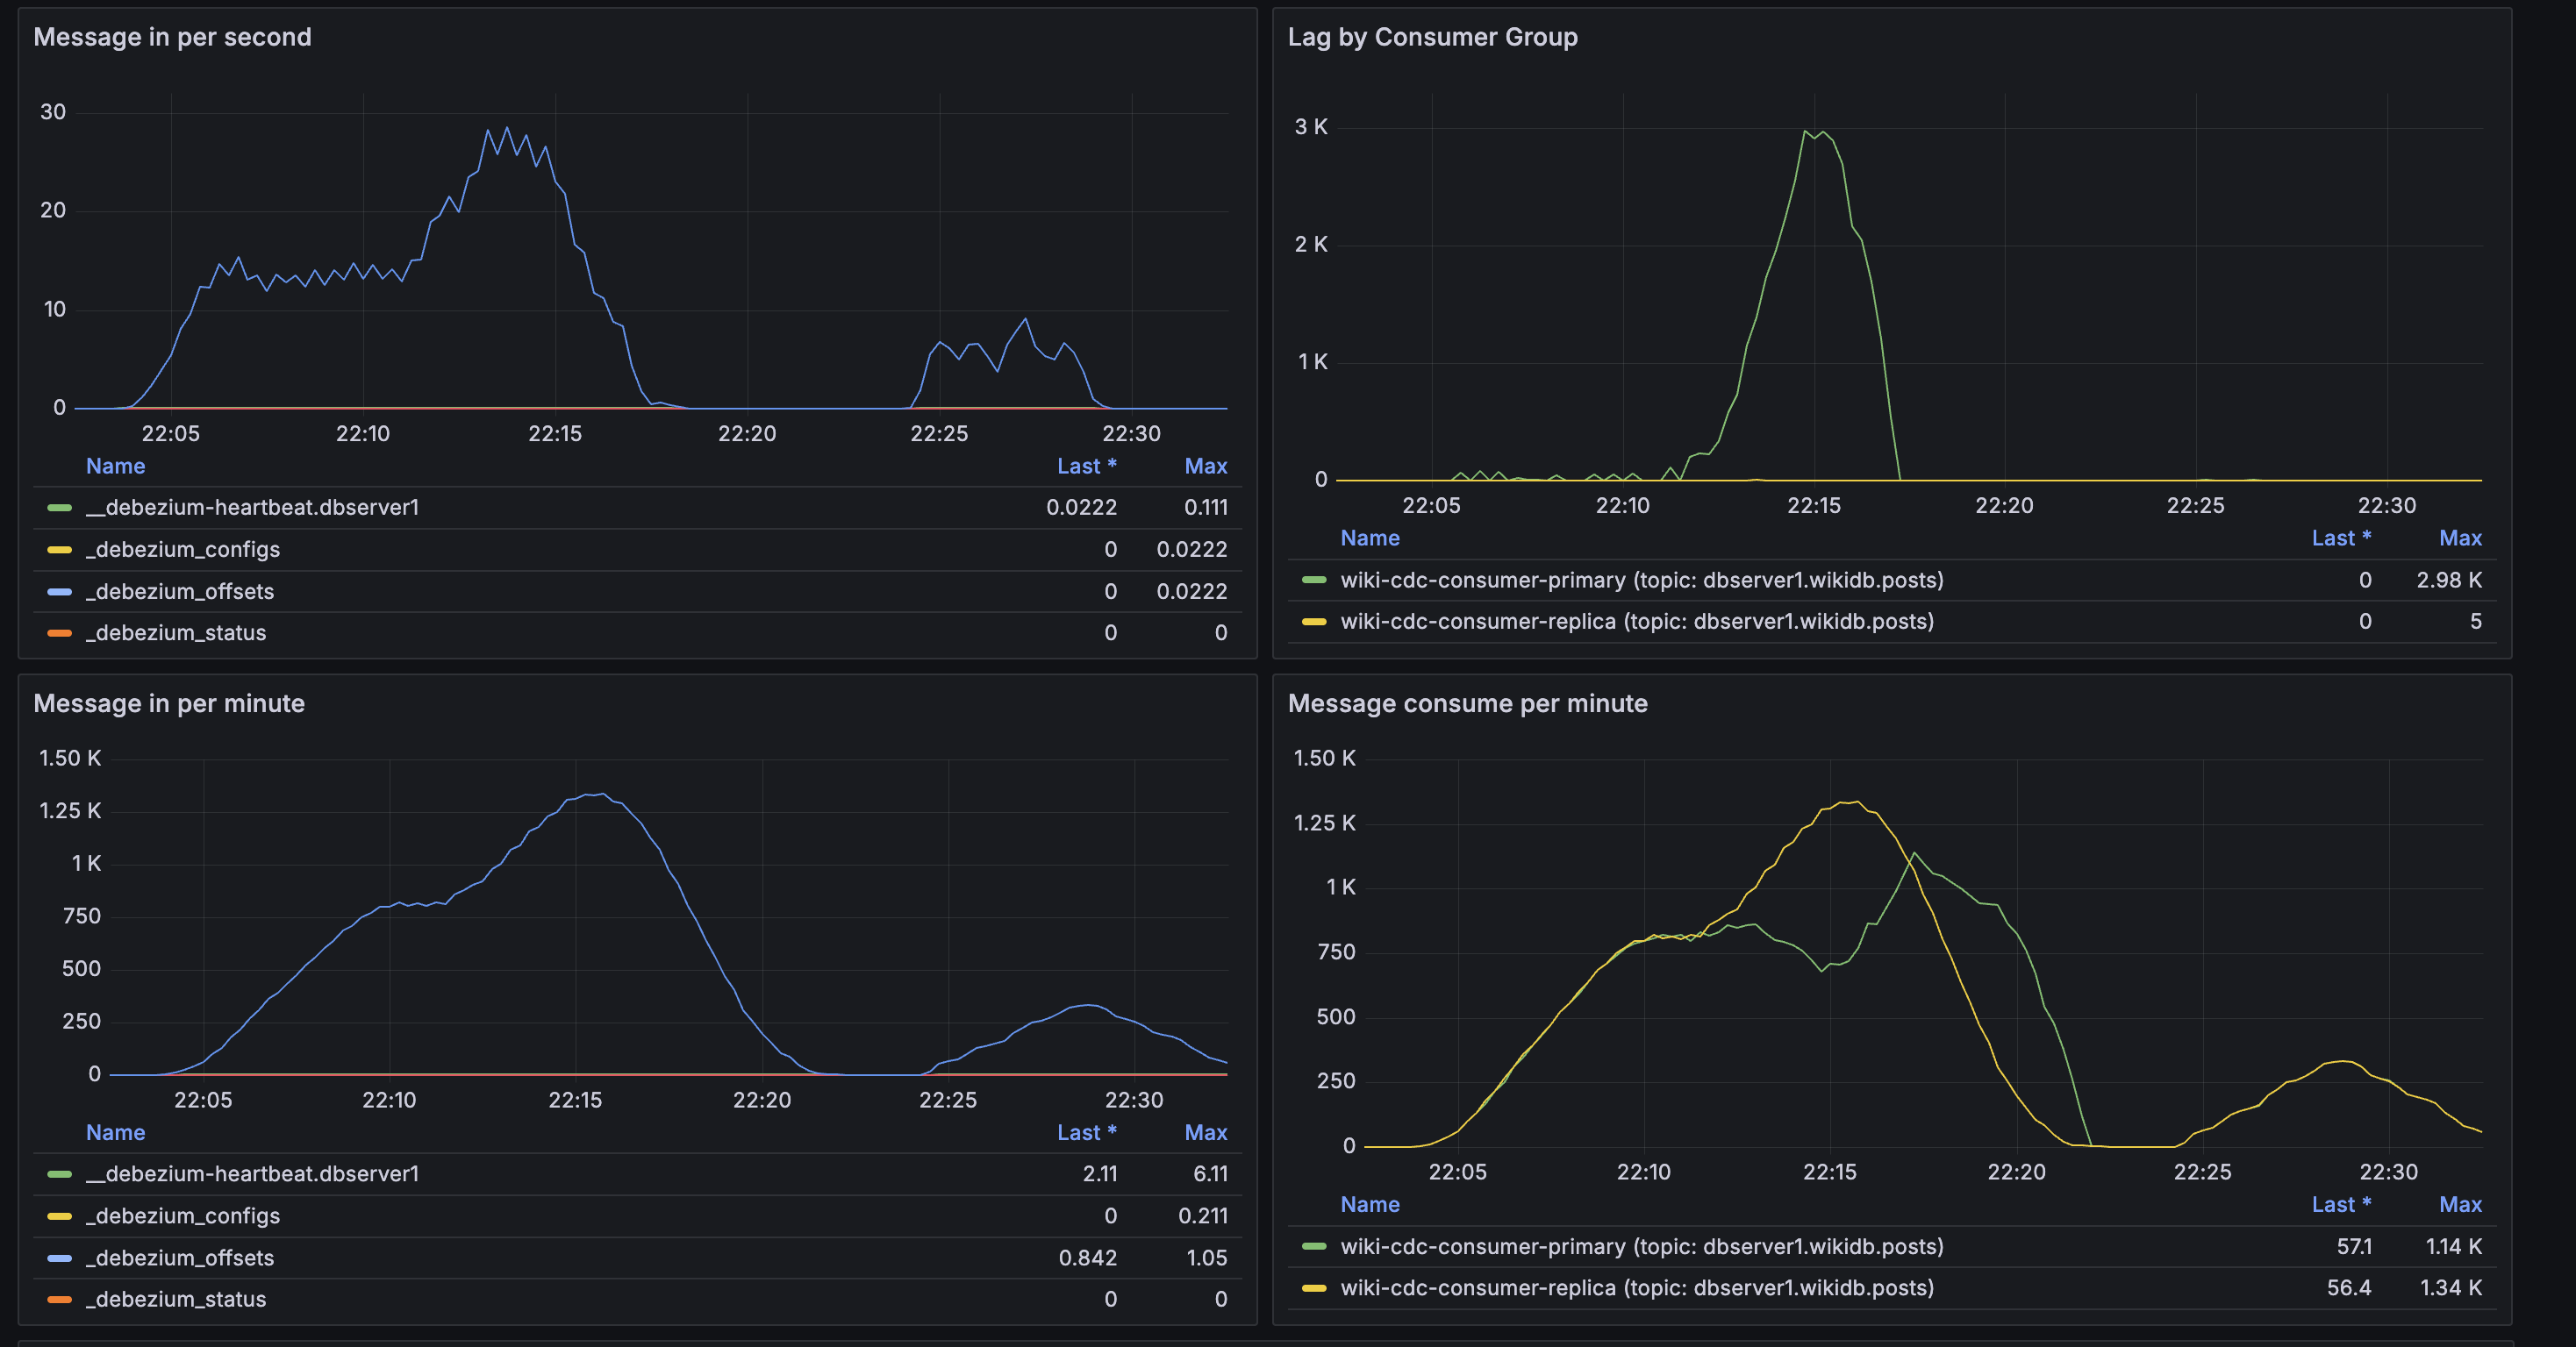This screenshot has width=2576, height=1347.
Task: Toggle _debezium_status series in per minute panel
Action: pos(176,1299)
